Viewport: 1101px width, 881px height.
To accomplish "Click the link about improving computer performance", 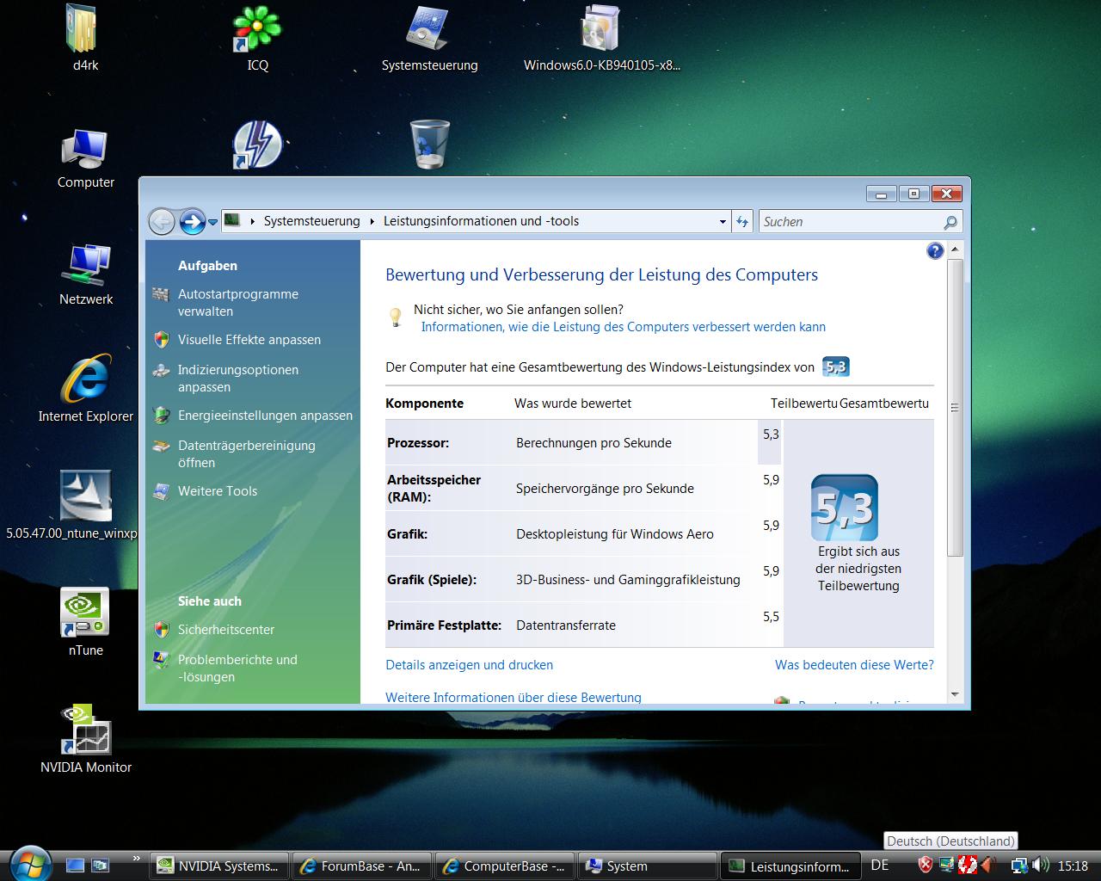I will point(624,327).
